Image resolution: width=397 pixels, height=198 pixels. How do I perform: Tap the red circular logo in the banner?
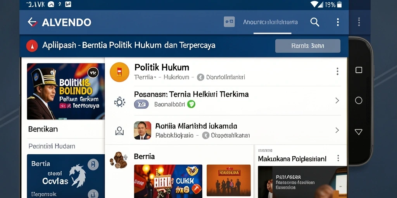tap(32, 46)
